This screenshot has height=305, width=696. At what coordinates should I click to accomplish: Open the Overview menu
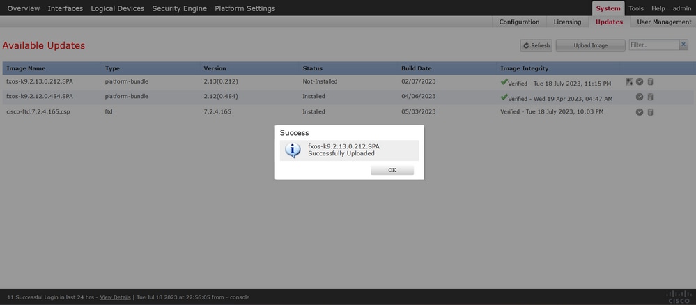24,8
